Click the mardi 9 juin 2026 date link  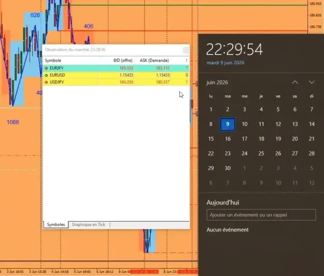tap(226, 63)
